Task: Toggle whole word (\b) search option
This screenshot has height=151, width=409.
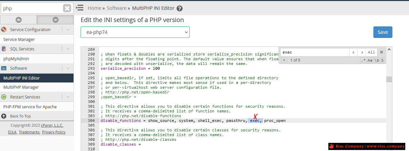Action: [376, 60]
